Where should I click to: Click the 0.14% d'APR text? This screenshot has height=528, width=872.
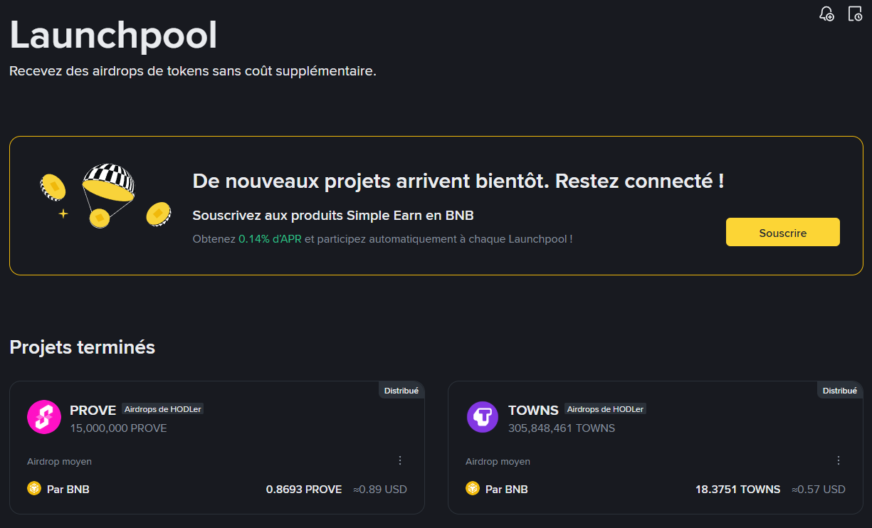270,239
